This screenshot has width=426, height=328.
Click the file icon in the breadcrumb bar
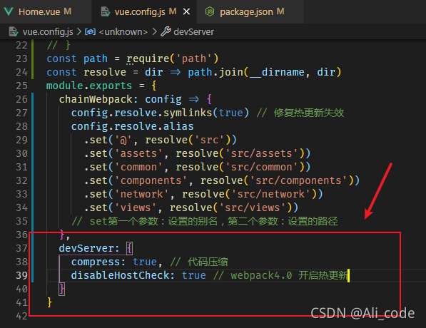point(14,32)
